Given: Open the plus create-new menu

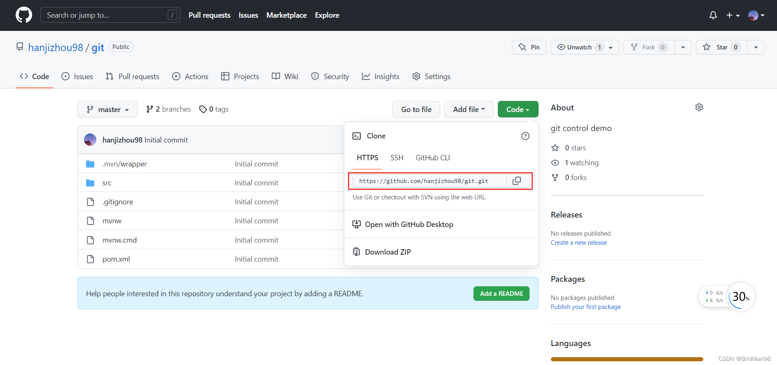Looking at the screenshot, I should point(733,15).
